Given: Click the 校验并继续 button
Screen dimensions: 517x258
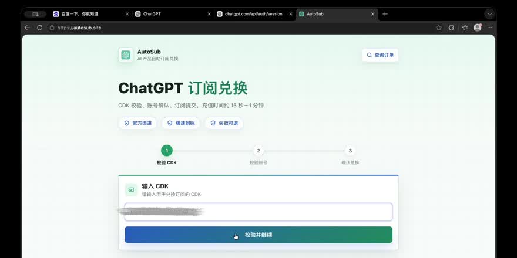Looking at the screenshot, I should [258, 235].
